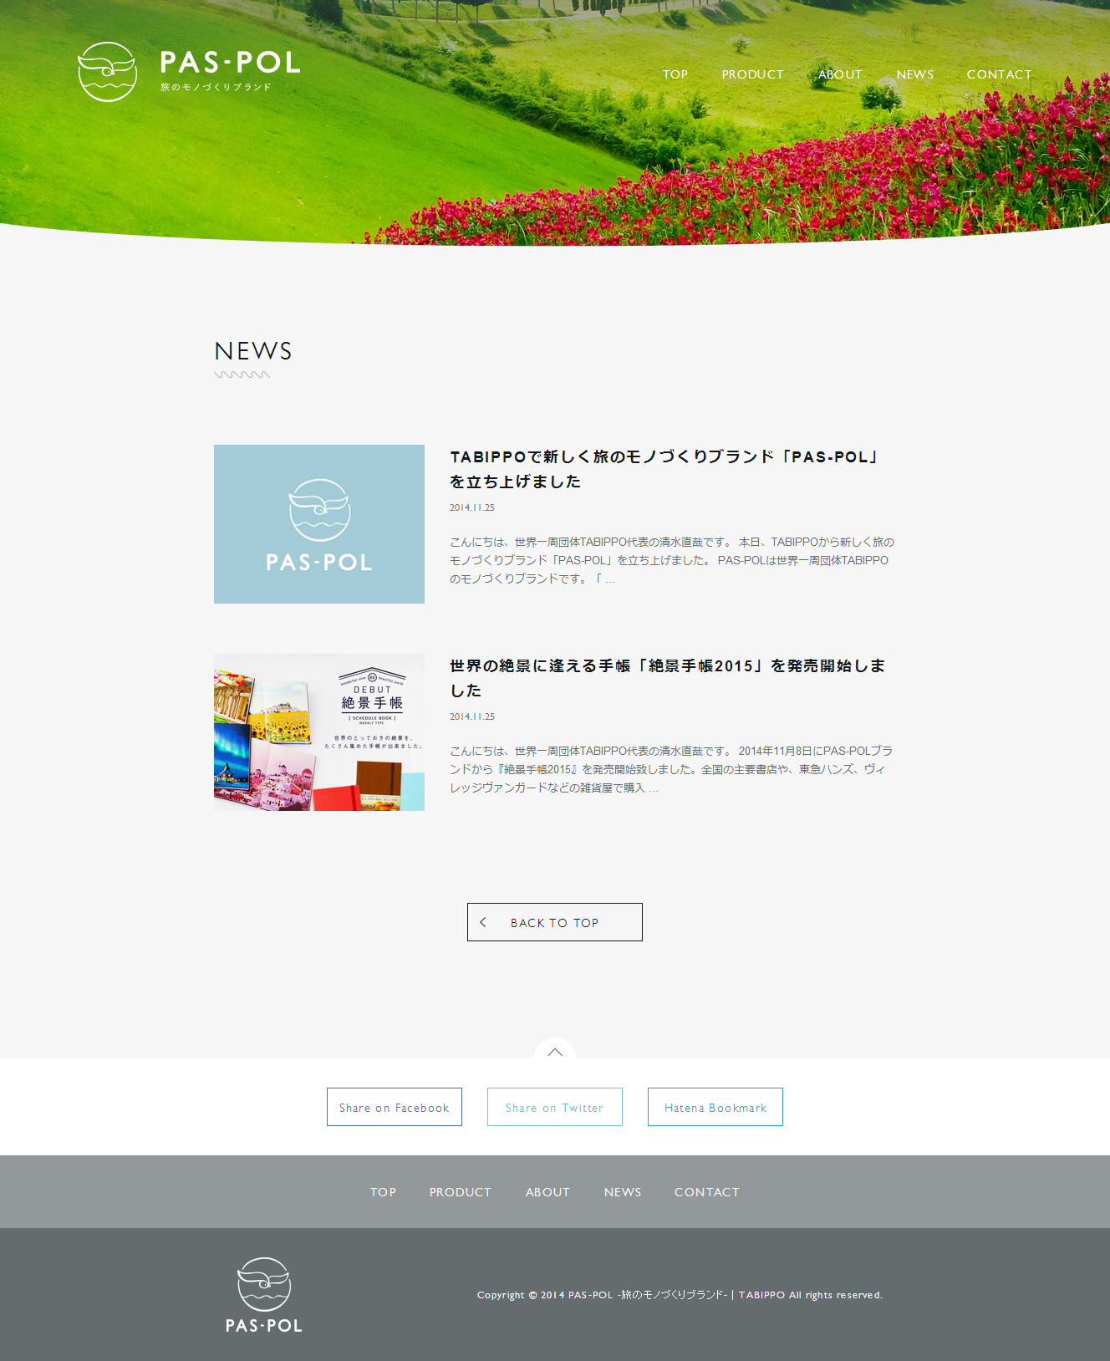Screen dimensions: 1110x1361
Task: Click the PAS-POL bird logo in header
Action: (107, 72)
